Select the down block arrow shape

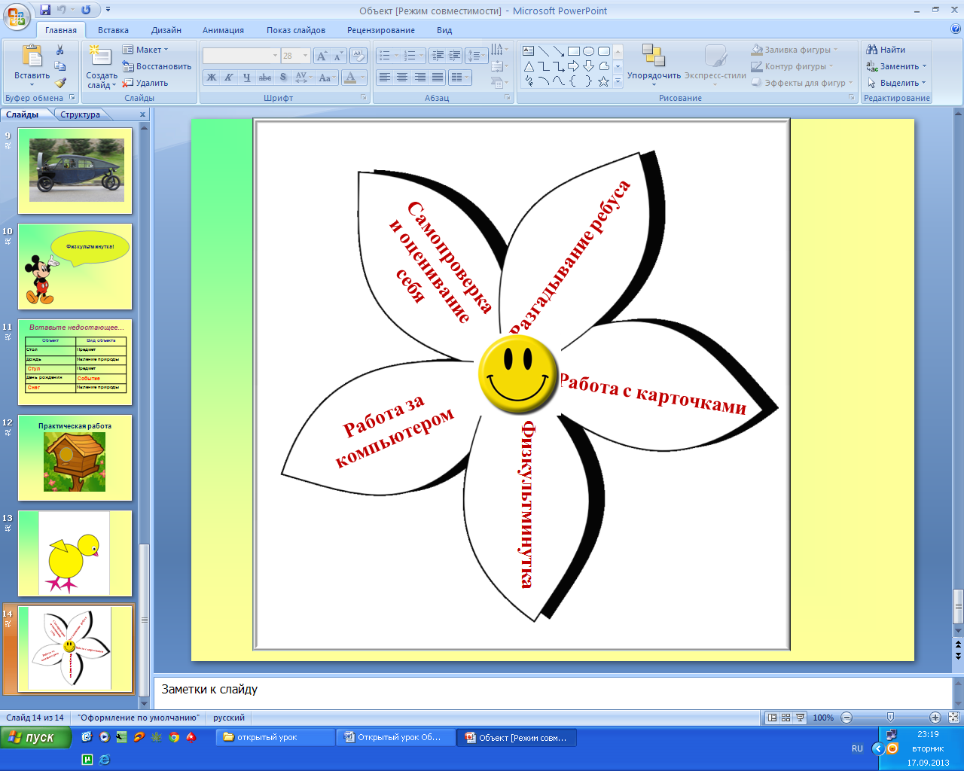point(589,66)
